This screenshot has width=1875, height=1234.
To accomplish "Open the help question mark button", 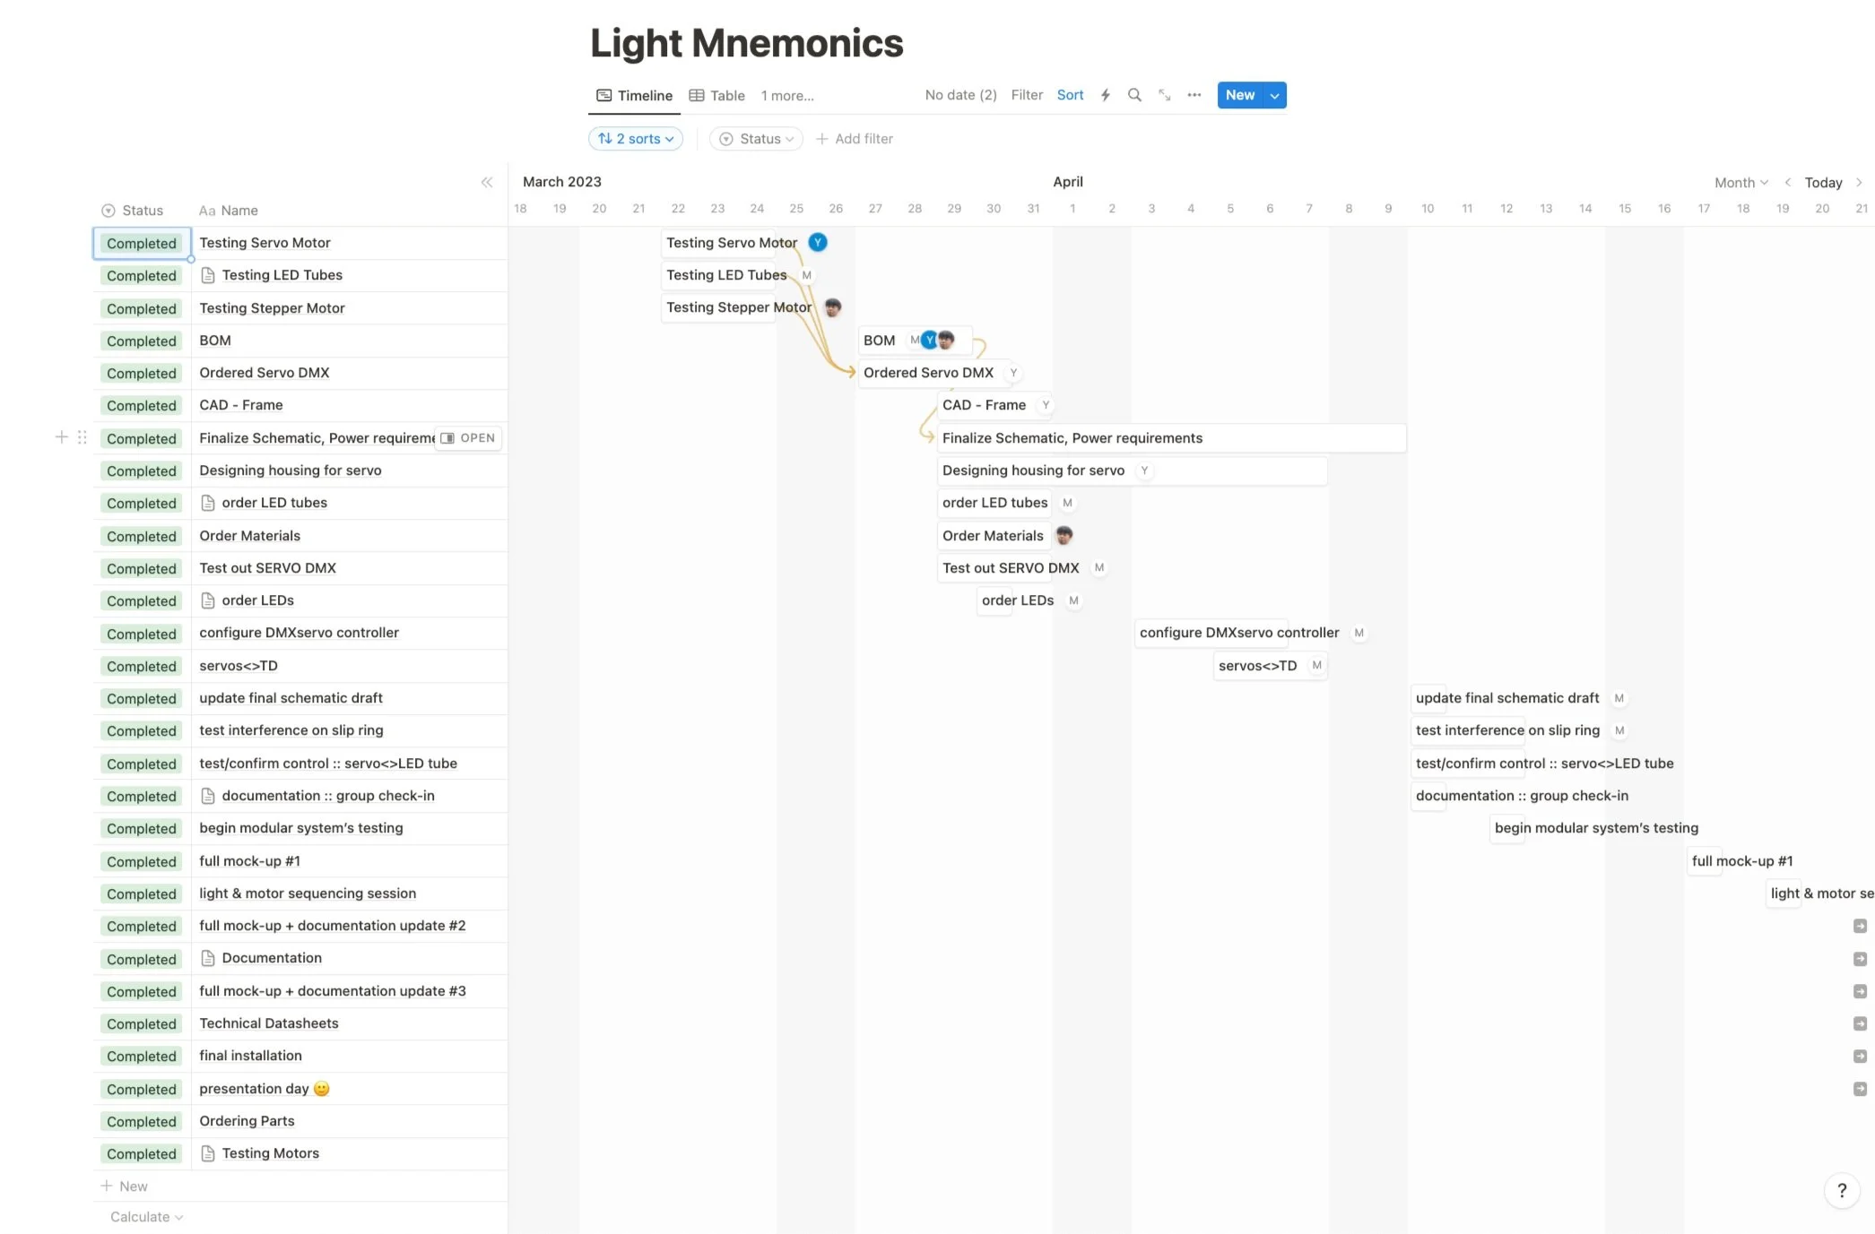I will click(1842, 1190).
